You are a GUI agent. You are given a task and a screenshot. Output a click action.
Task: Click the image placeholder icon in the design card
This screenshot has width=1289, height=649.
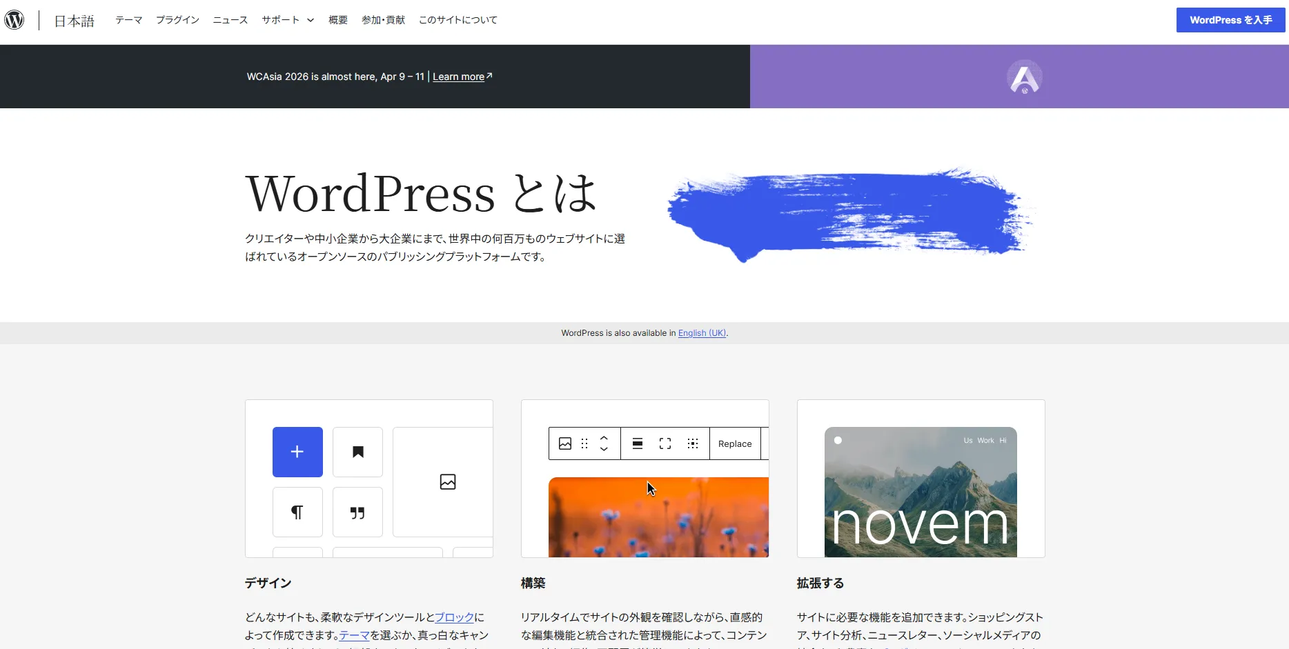pyautogui.click(x=447, y=481)
